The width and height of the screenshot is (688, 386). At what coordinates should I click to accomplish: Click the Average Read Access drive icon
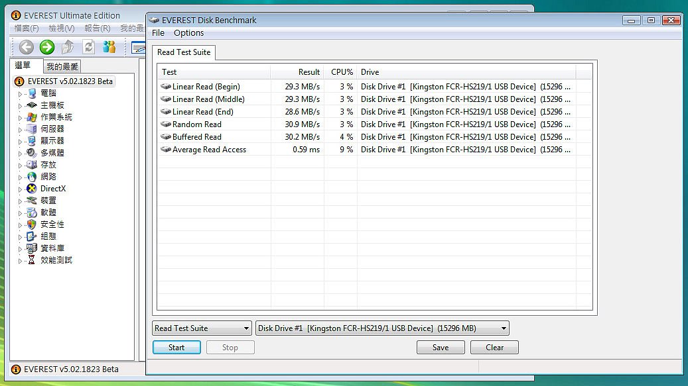point(166,150)
